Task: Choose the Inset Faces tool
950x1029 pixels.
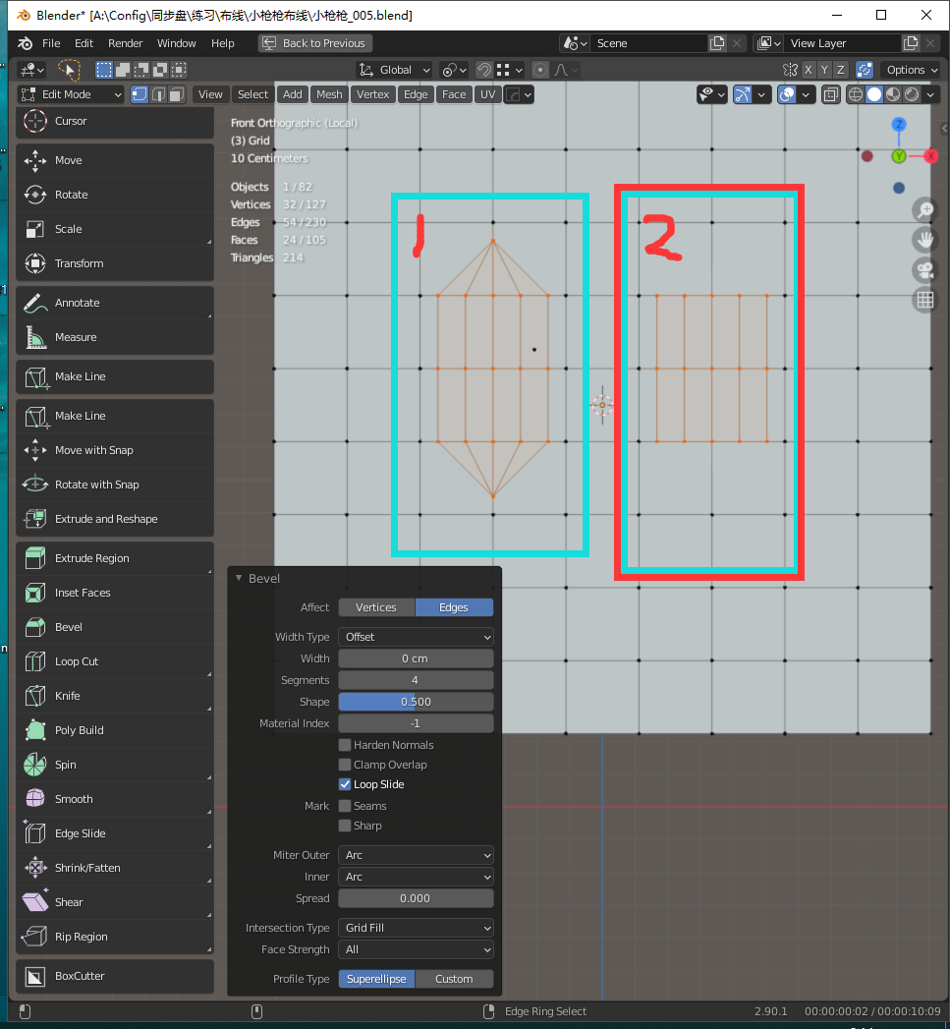Action: coord(115,593)
